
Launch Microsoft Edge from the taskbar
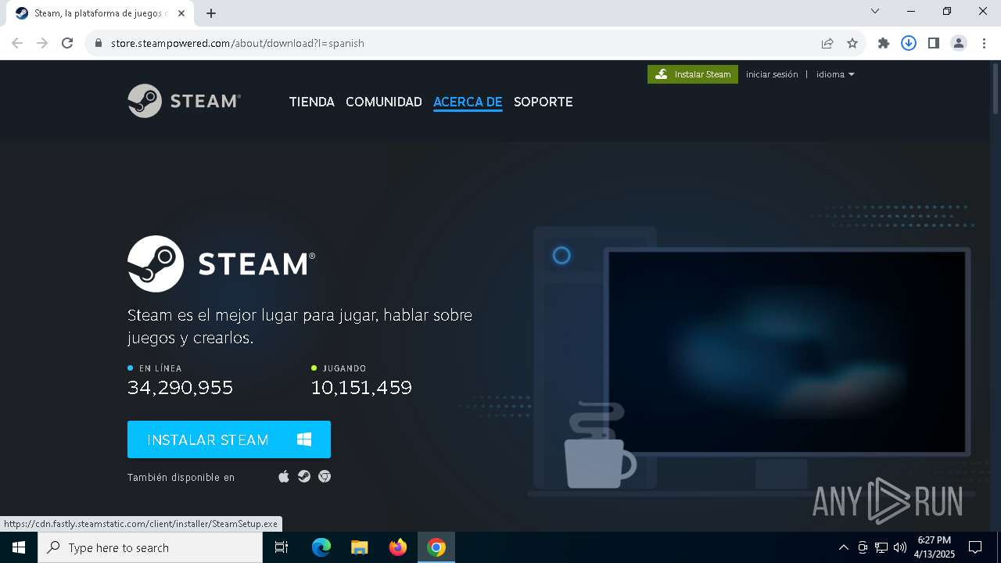[x=321, y=547]
